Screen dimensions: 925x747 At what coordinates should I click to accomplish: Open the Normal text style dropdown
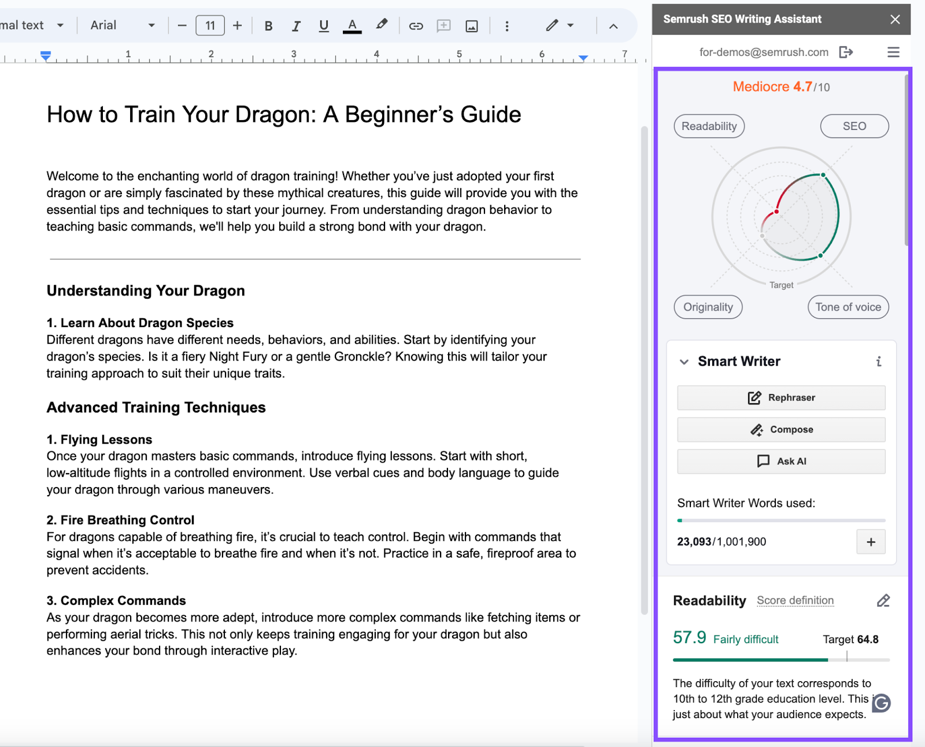[x=32, y=25]
